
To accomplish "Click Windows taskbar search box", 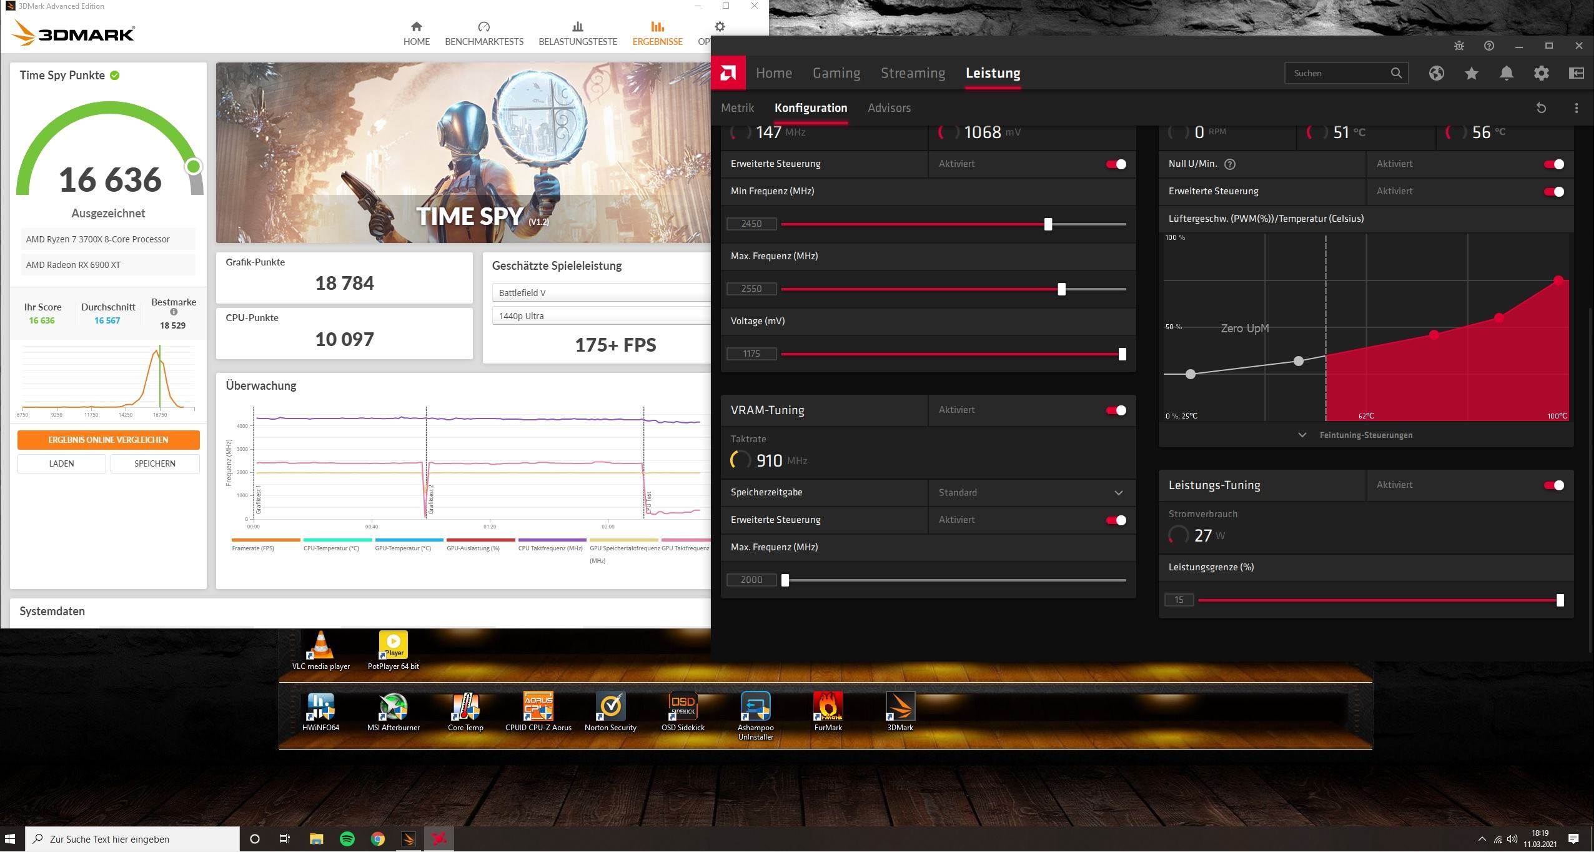I will (132, 839).
